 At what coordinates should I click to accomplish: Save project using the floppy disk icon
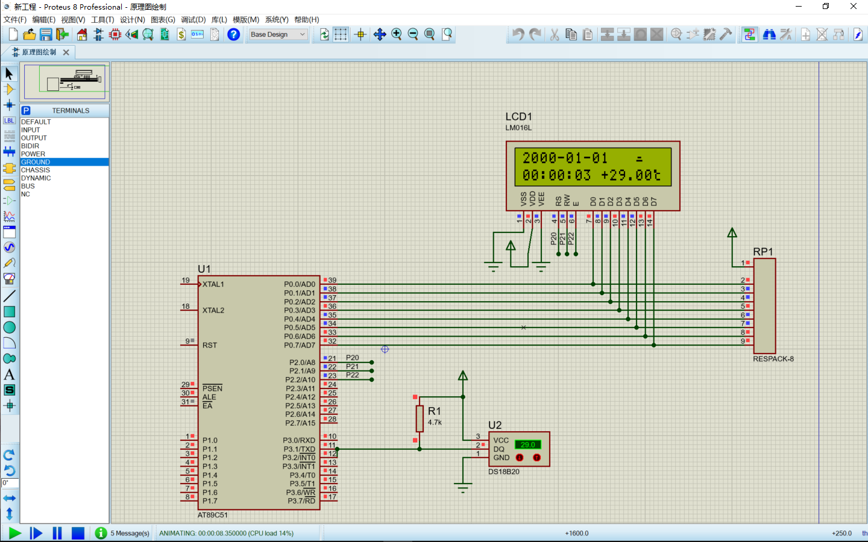click(46, 34)
